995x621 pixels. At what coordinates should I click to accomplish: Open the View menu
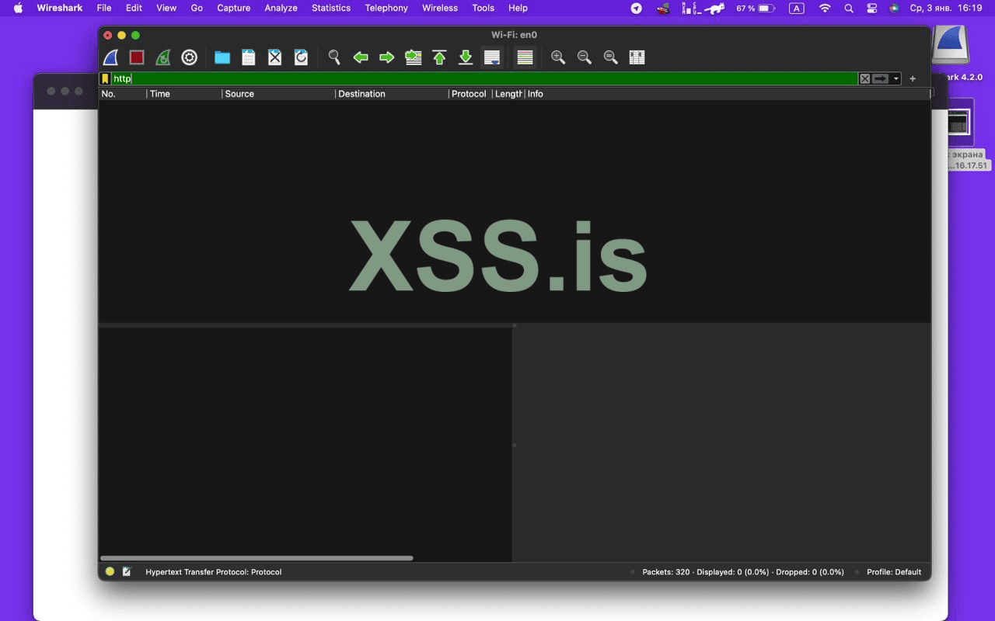[x=166, y=8]
